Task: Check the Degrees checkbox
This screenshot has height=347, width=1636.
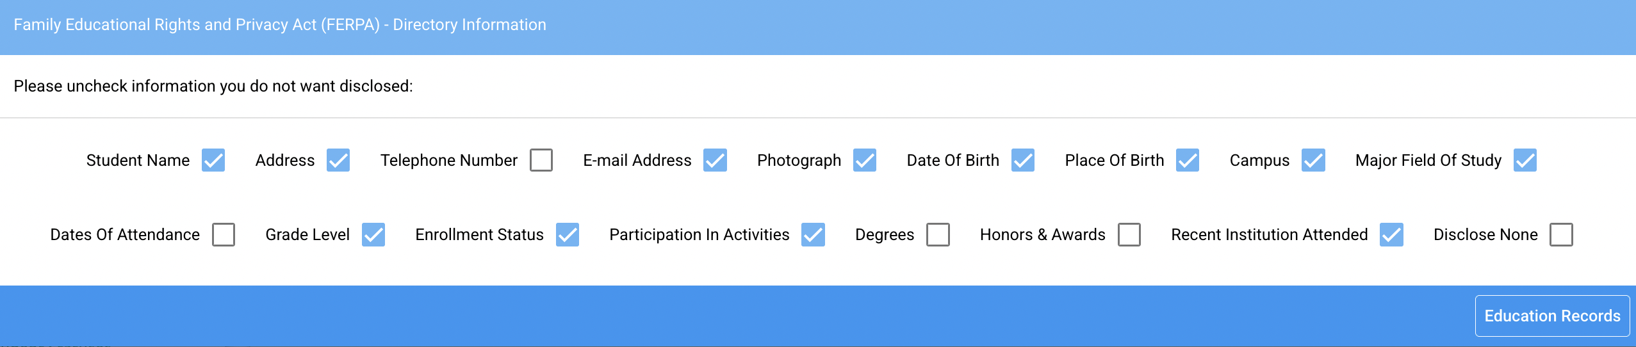Action: pos(938,234)
